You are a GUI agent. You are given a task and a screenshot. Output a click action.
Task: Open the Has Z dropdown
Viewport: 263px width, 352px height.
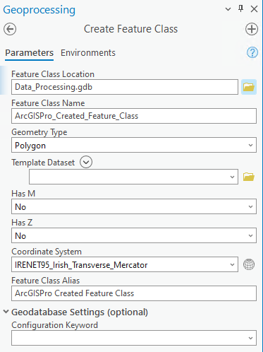point(134,235)
